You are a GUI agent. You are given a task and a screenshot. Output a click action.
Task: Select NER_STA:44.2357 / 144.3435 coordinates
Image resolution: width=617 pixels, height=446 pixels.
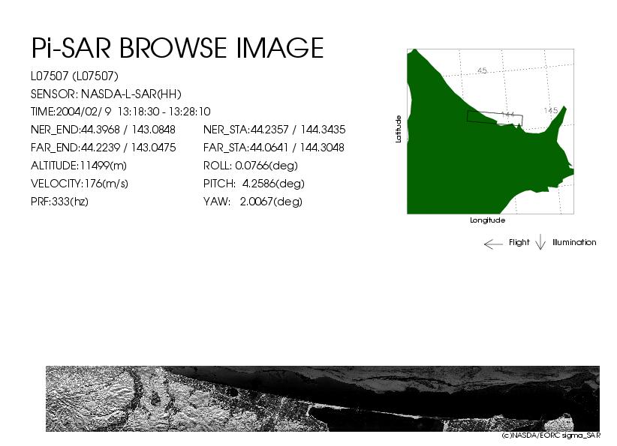coord(274,130)
